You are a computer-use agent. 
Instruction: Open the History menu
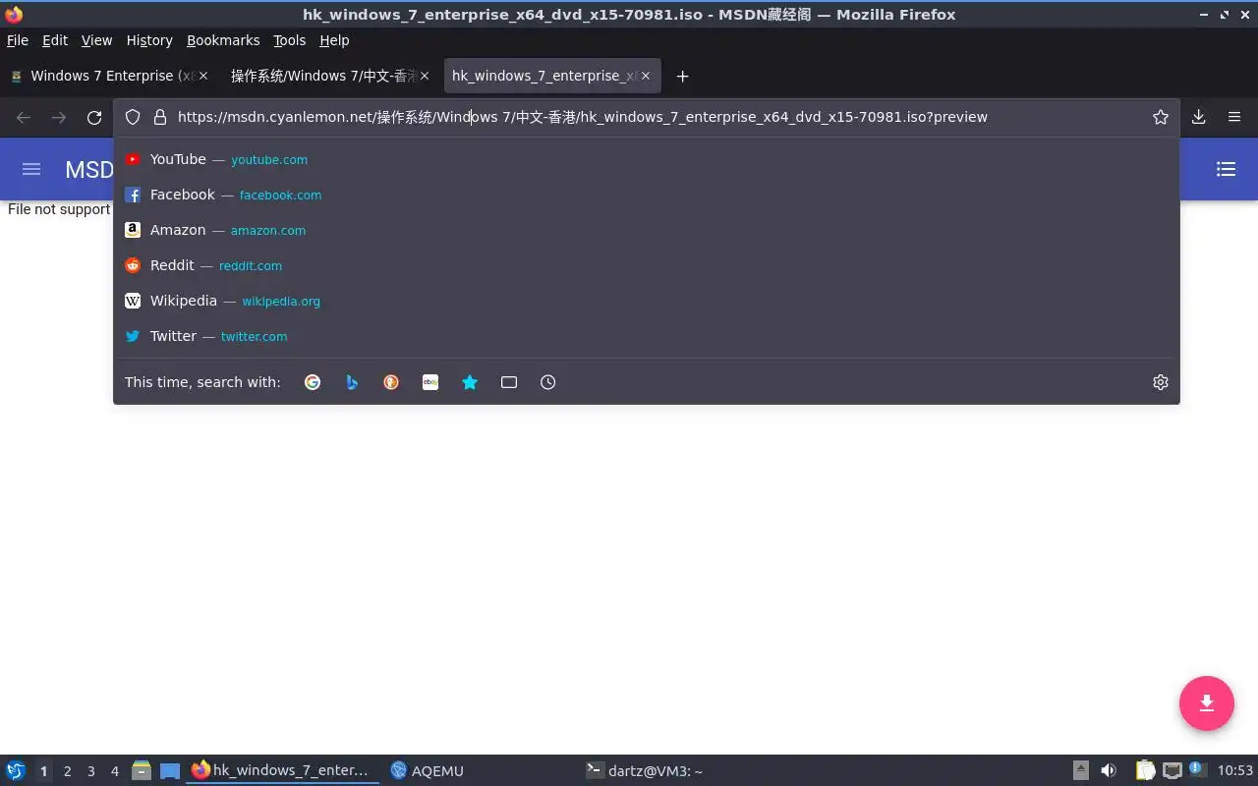click(149, 40)
